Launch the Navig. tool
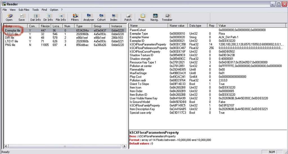The height and width of the screenshot is (154, 288). pyautogui.click(x=155, y=17)
